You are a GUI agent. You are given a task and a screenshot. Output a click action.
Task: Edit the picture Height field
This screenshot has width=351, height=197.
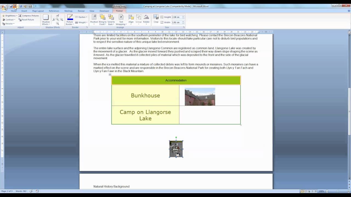pos(177,17)
